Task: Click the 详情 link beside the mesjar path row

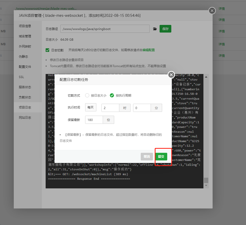Action: tap(222, 9)
